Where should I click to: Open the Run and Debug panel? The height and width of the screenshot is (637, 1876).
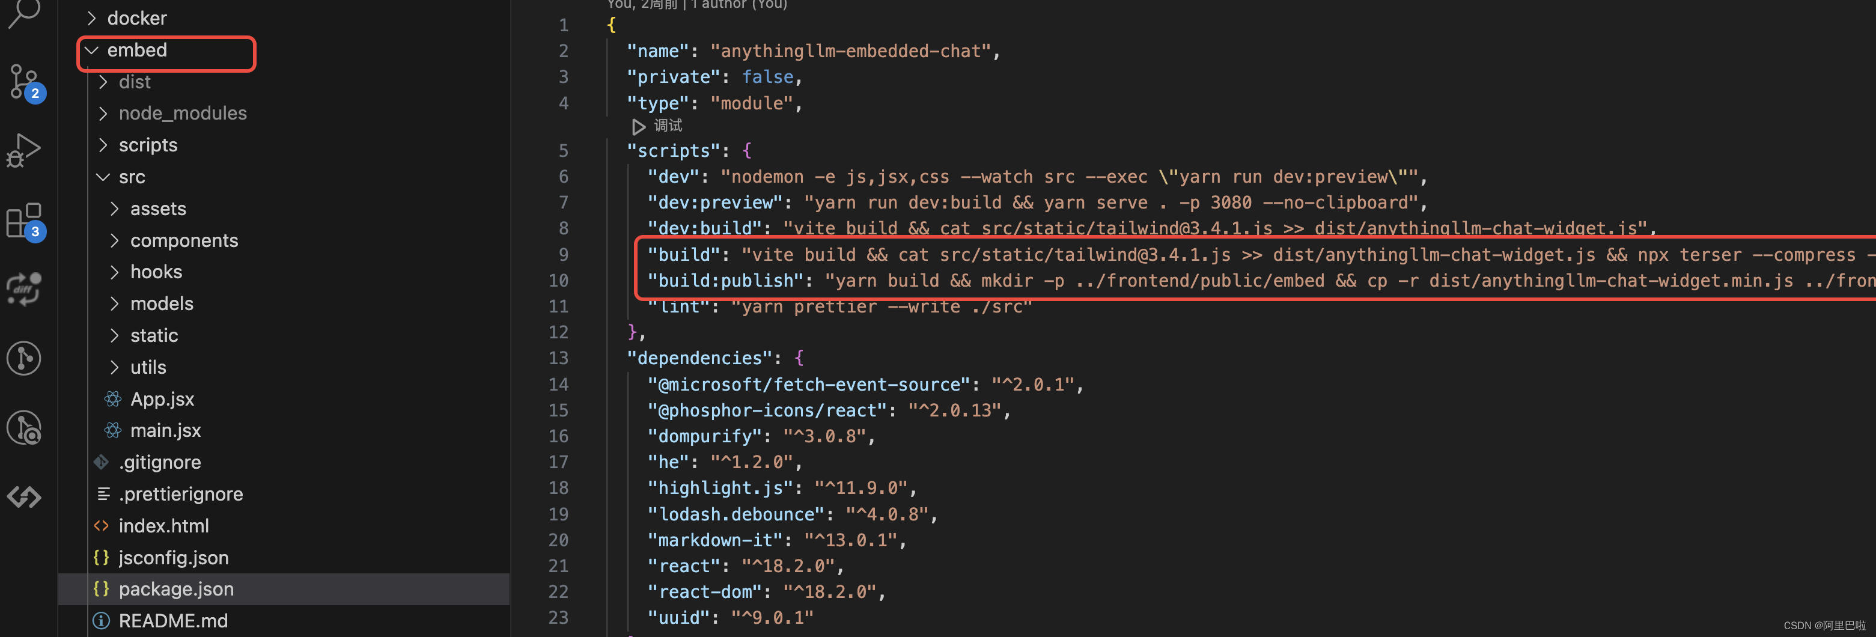coord(24,149)
